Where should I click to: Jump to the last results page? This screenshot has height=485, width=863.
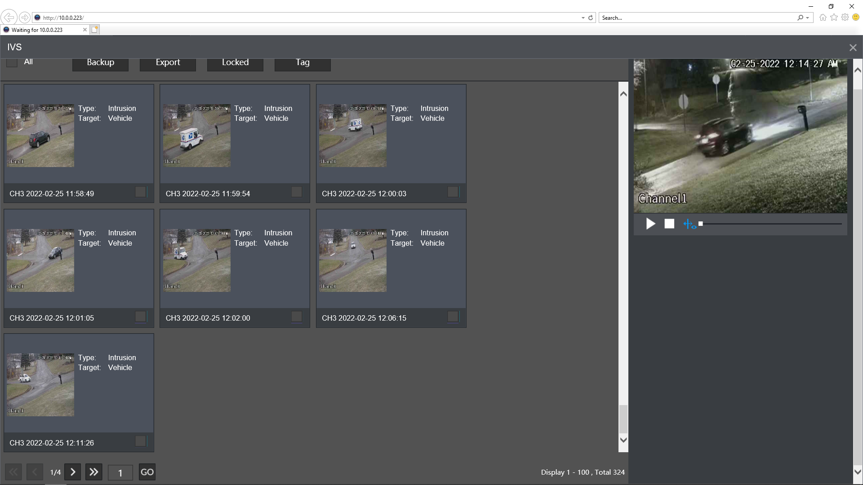pyautogui.click(x=93, y=472)
